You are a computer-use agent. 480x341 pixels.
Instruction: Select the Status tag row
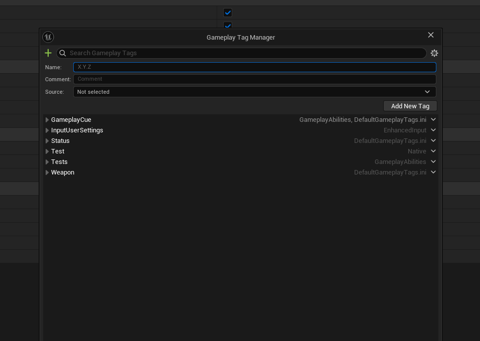click(241, 141)
